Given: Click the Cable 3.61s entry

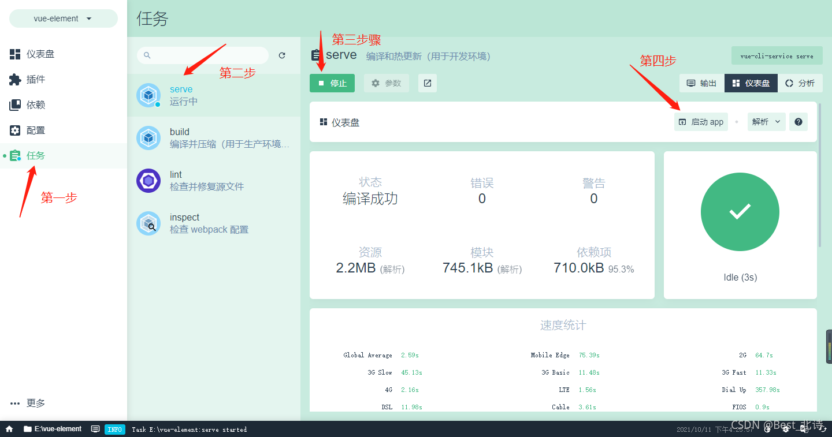Looking at the screenshot, I should pyautogui.click(x=574, y=407).
